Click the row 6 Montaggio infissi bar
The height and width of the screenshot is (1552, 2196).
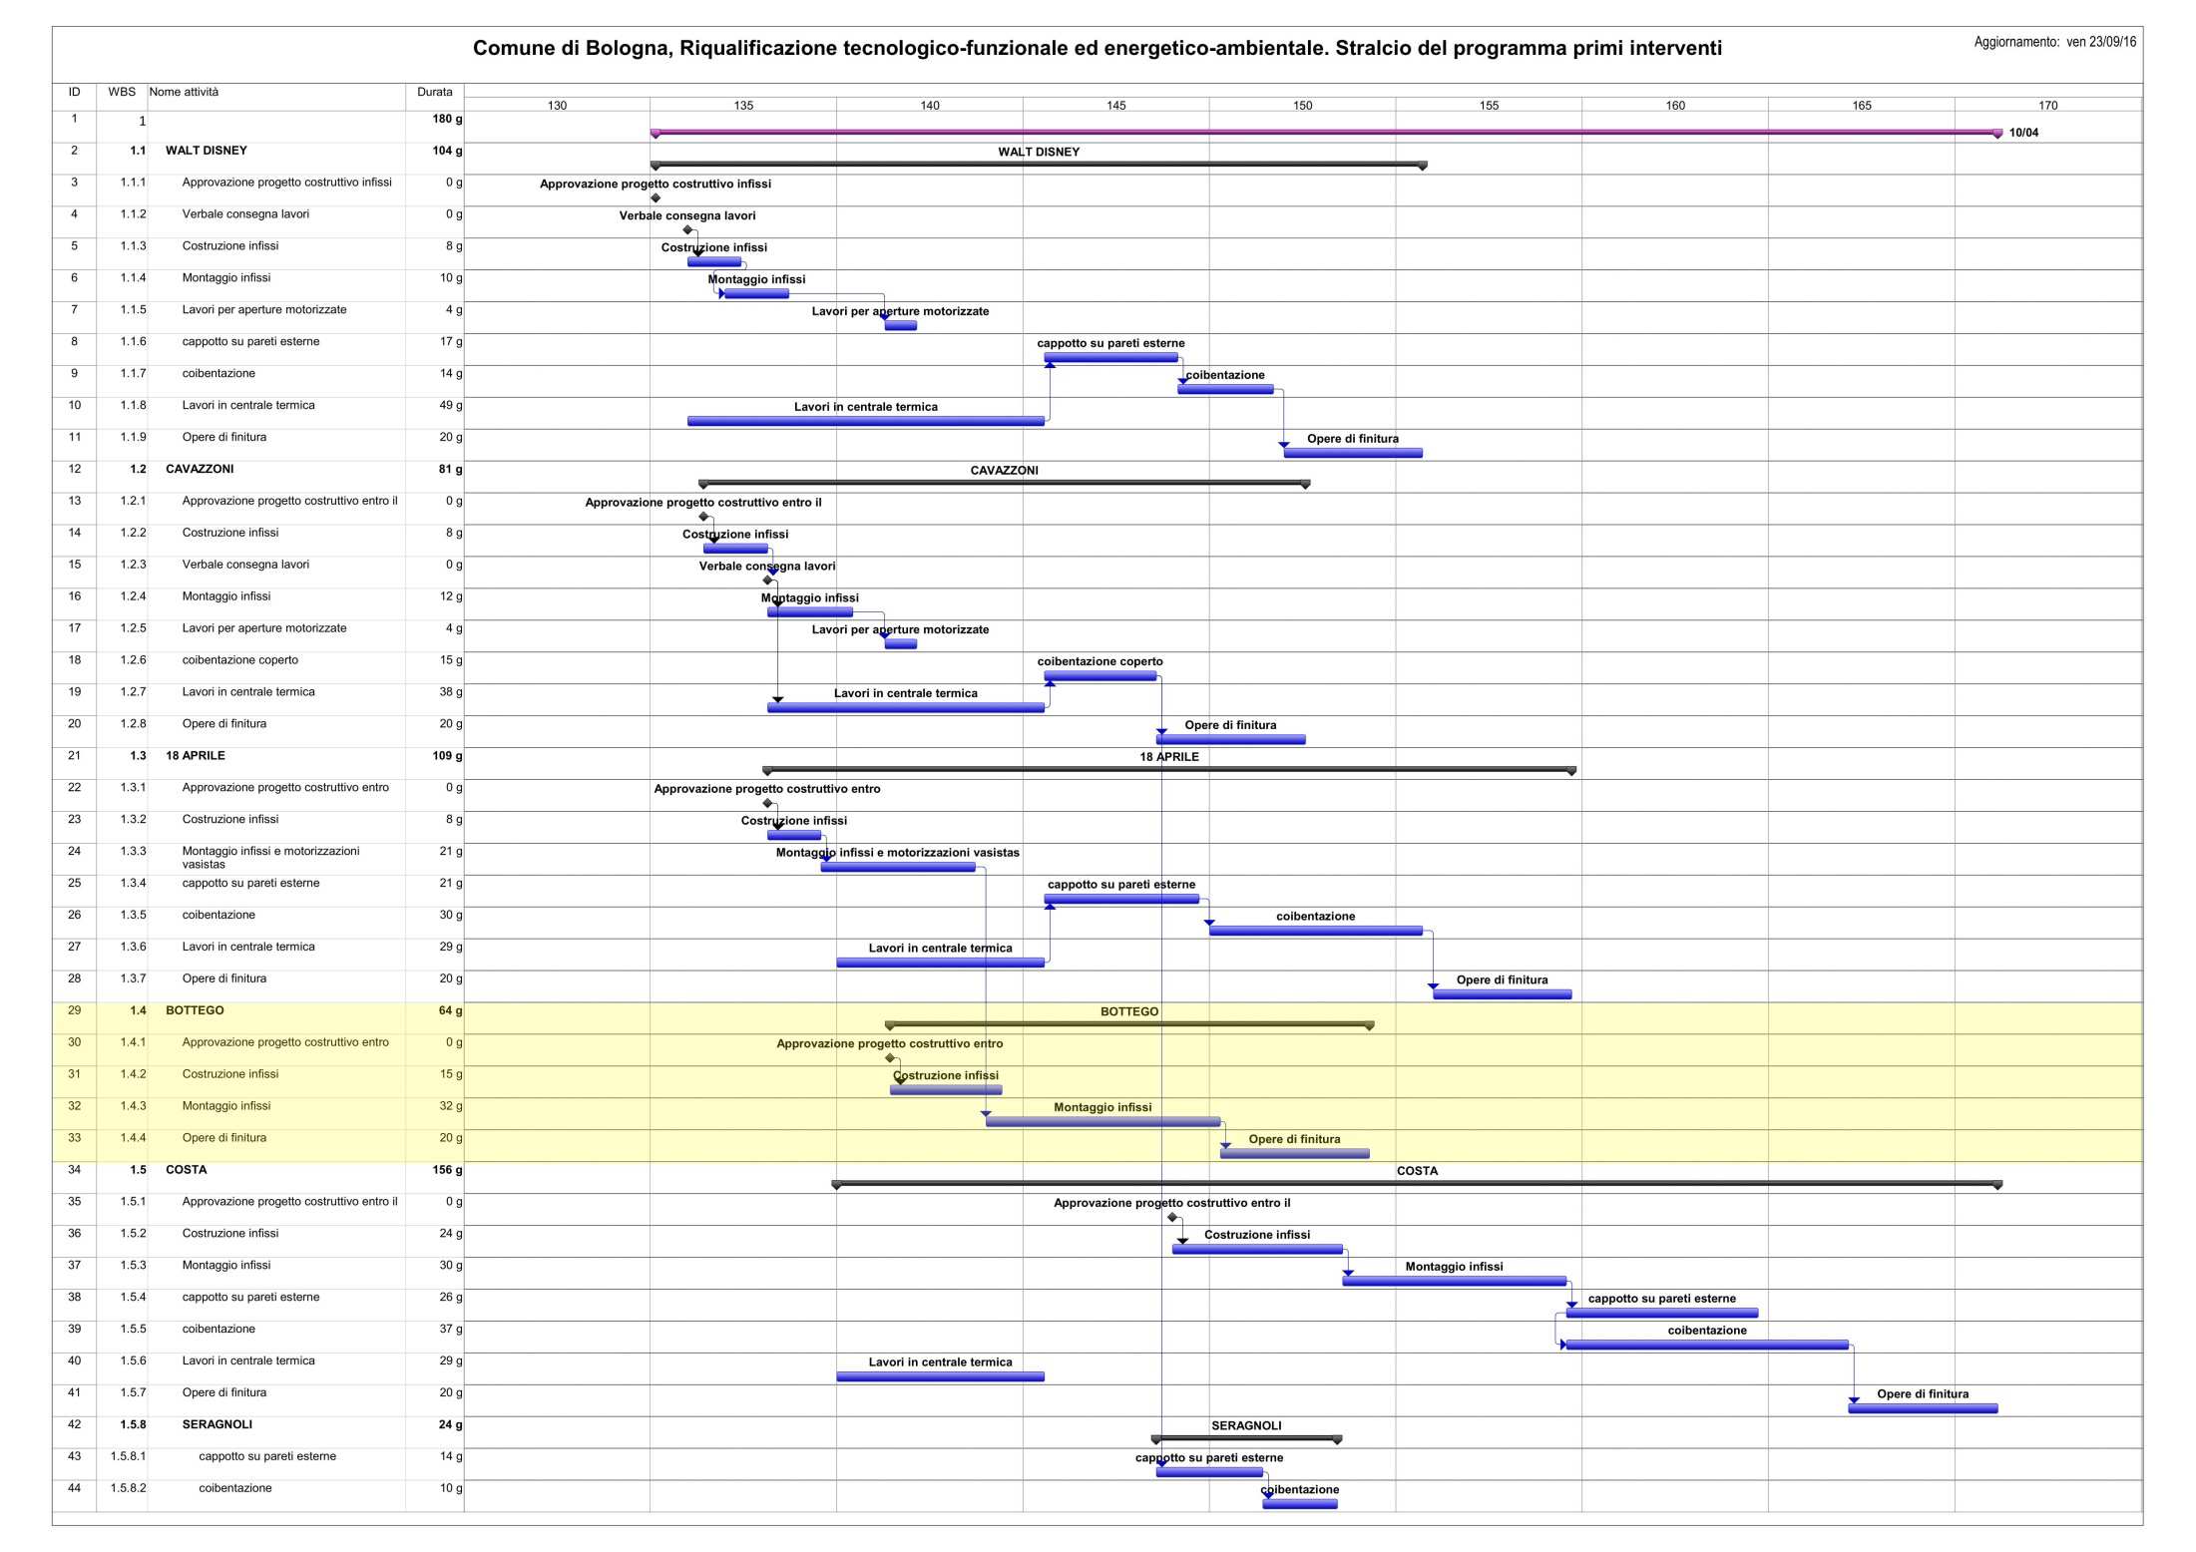(x=756, y=294)
